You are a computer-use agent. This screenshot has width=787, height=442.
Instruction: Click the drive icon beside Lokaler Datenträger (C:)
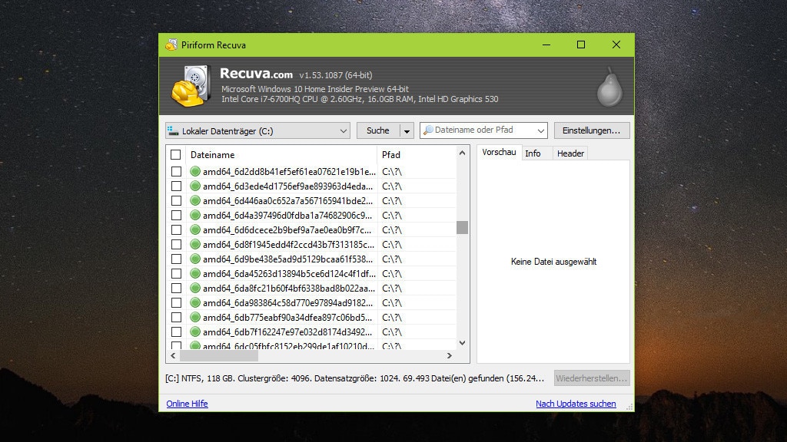(x=173, y=130)
